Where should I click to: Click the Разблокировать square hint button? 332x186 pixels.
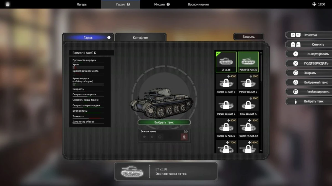(308, 92)
